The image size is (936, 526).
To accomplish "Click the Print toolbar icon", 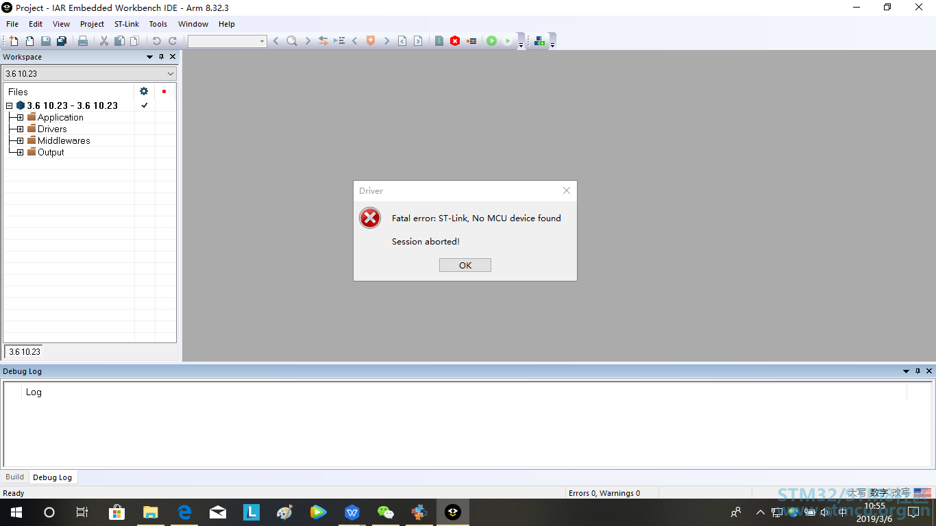I will point(83,41).
